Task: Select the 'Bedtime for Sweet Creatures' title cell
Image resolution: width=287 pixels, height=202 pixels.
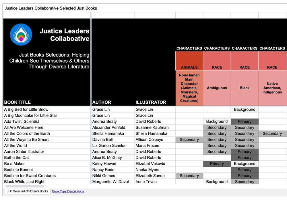Action: [x=47, y=176]
